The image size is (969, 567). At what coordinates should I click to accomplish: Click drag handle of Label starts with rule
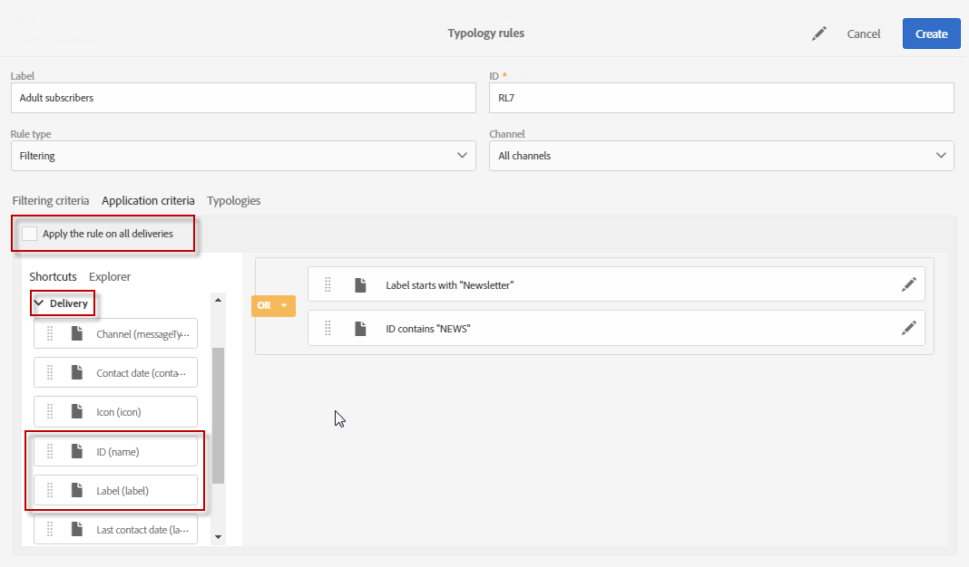(x=328, y=284)
